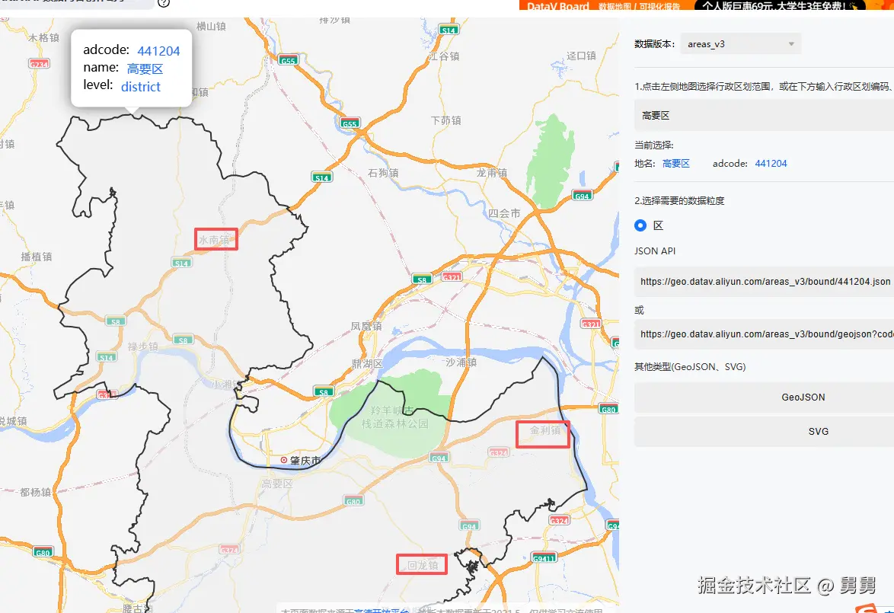Select the S14 road badge near 水南镇
The image size is (894, 613).
181,262
